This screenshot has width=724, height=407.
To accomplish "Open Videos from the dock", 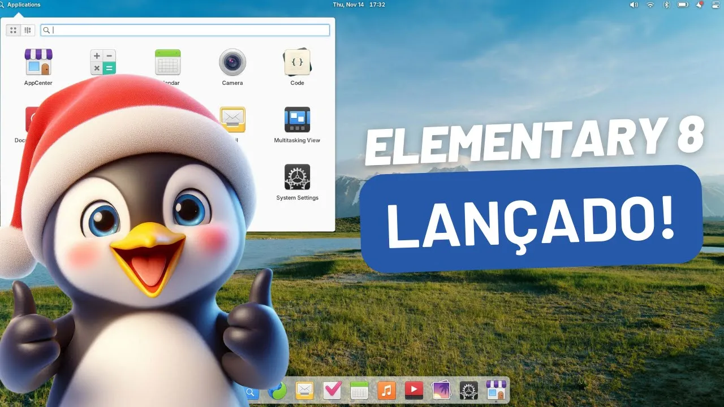I will click(414, 391).
